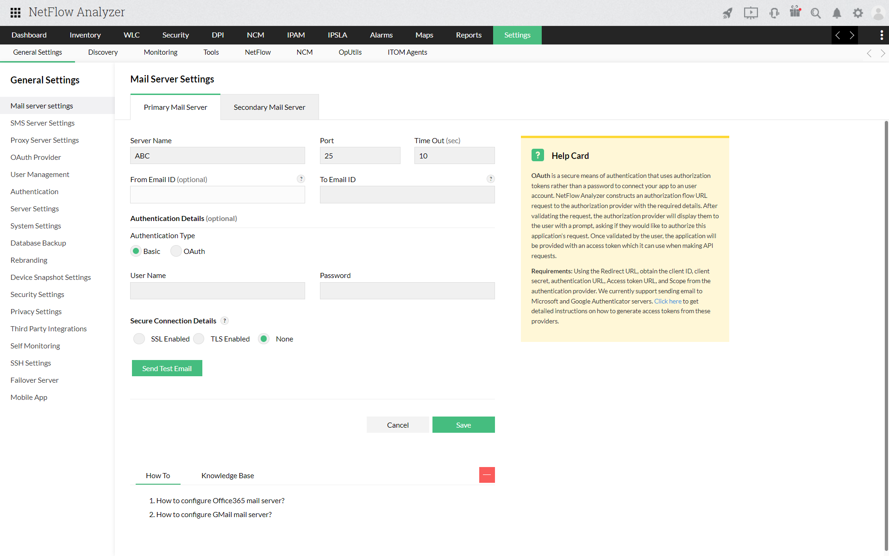
Task: Click the From Email ID input field
Action: [x=217, y=195]
